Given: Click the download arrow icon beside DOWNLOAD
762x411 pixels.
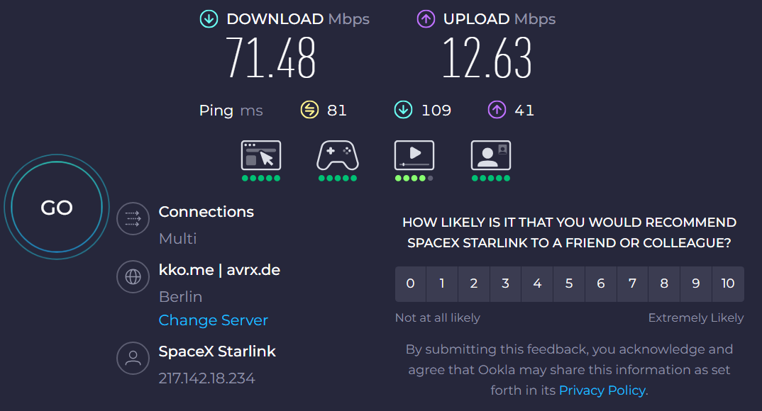Looking at the screenshot, I should [209, 19].
